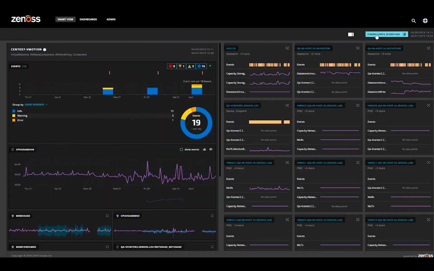434x271 pixels.
Task: Click the layout view icon left of timeline selector
Action: [351, 34]
